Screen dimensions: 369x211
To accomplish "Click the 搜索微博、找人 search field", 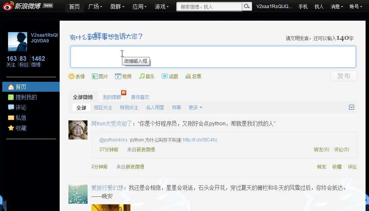I will click(209, 6).
